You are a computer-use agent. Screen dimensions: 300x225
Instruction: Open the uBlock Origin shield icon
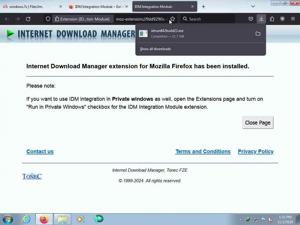click(282, 19)
